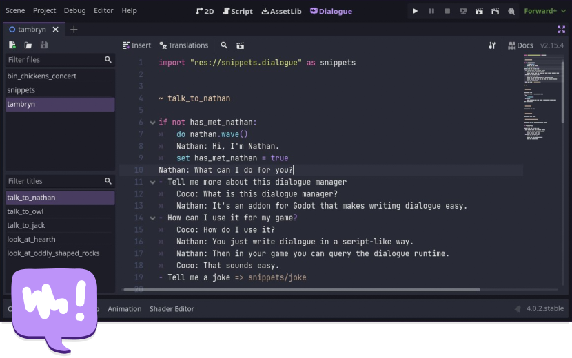Jump to talk_to_owl title
The image size is (572, 358).
[x=60, y=211]
